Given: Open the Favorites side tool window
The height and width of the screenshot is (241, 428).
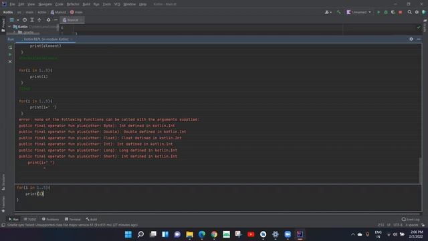Looking at the screenshot, I should 3,204.
